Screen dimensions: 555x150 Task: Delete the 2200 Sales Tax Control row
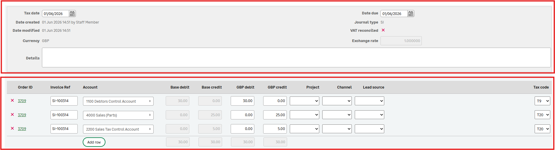[x=12, y=129]
